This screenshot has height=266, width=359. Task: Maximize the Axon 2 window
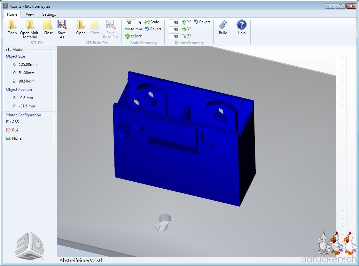tap(340, 6)
